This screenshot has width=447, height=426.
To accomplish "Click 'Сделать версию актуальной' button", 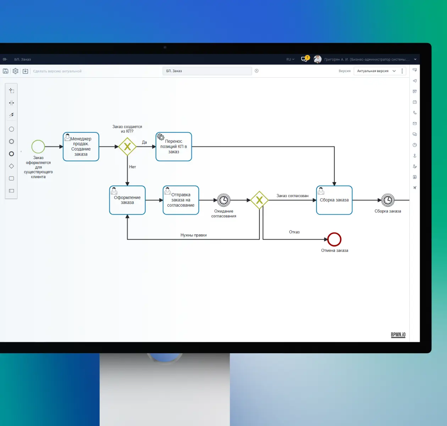I will (57, 71).
